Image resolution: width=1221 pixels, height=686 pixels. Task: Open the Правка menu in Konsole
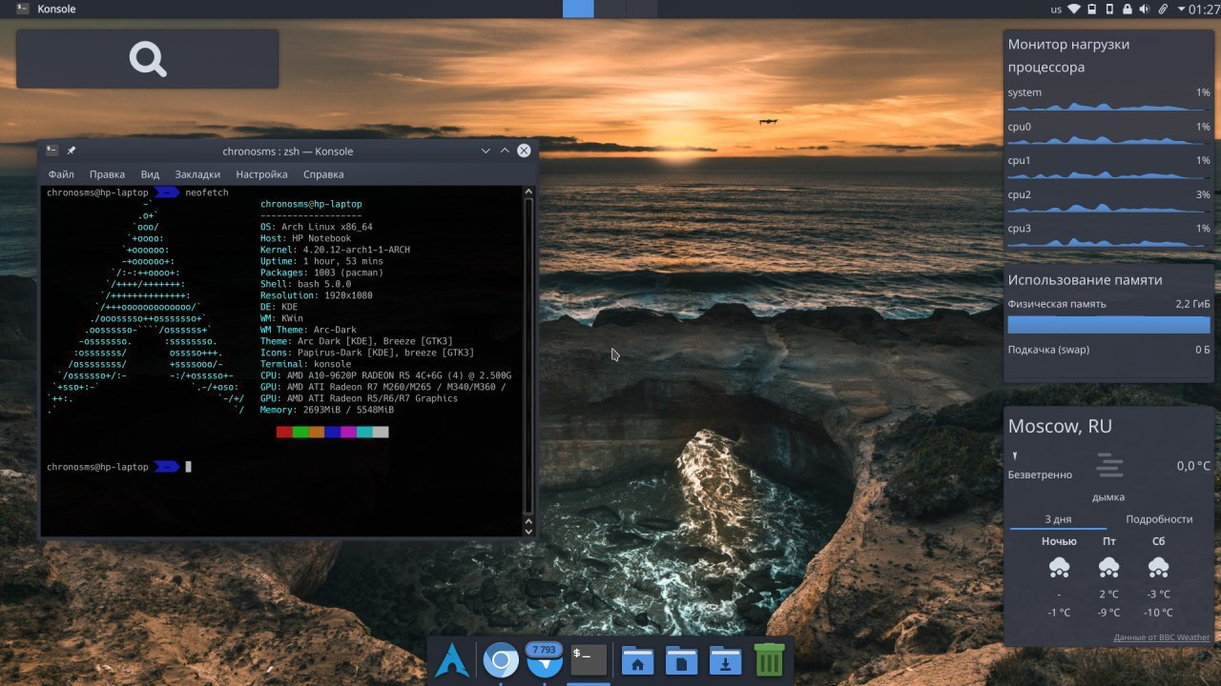click(x=107, y=174)
